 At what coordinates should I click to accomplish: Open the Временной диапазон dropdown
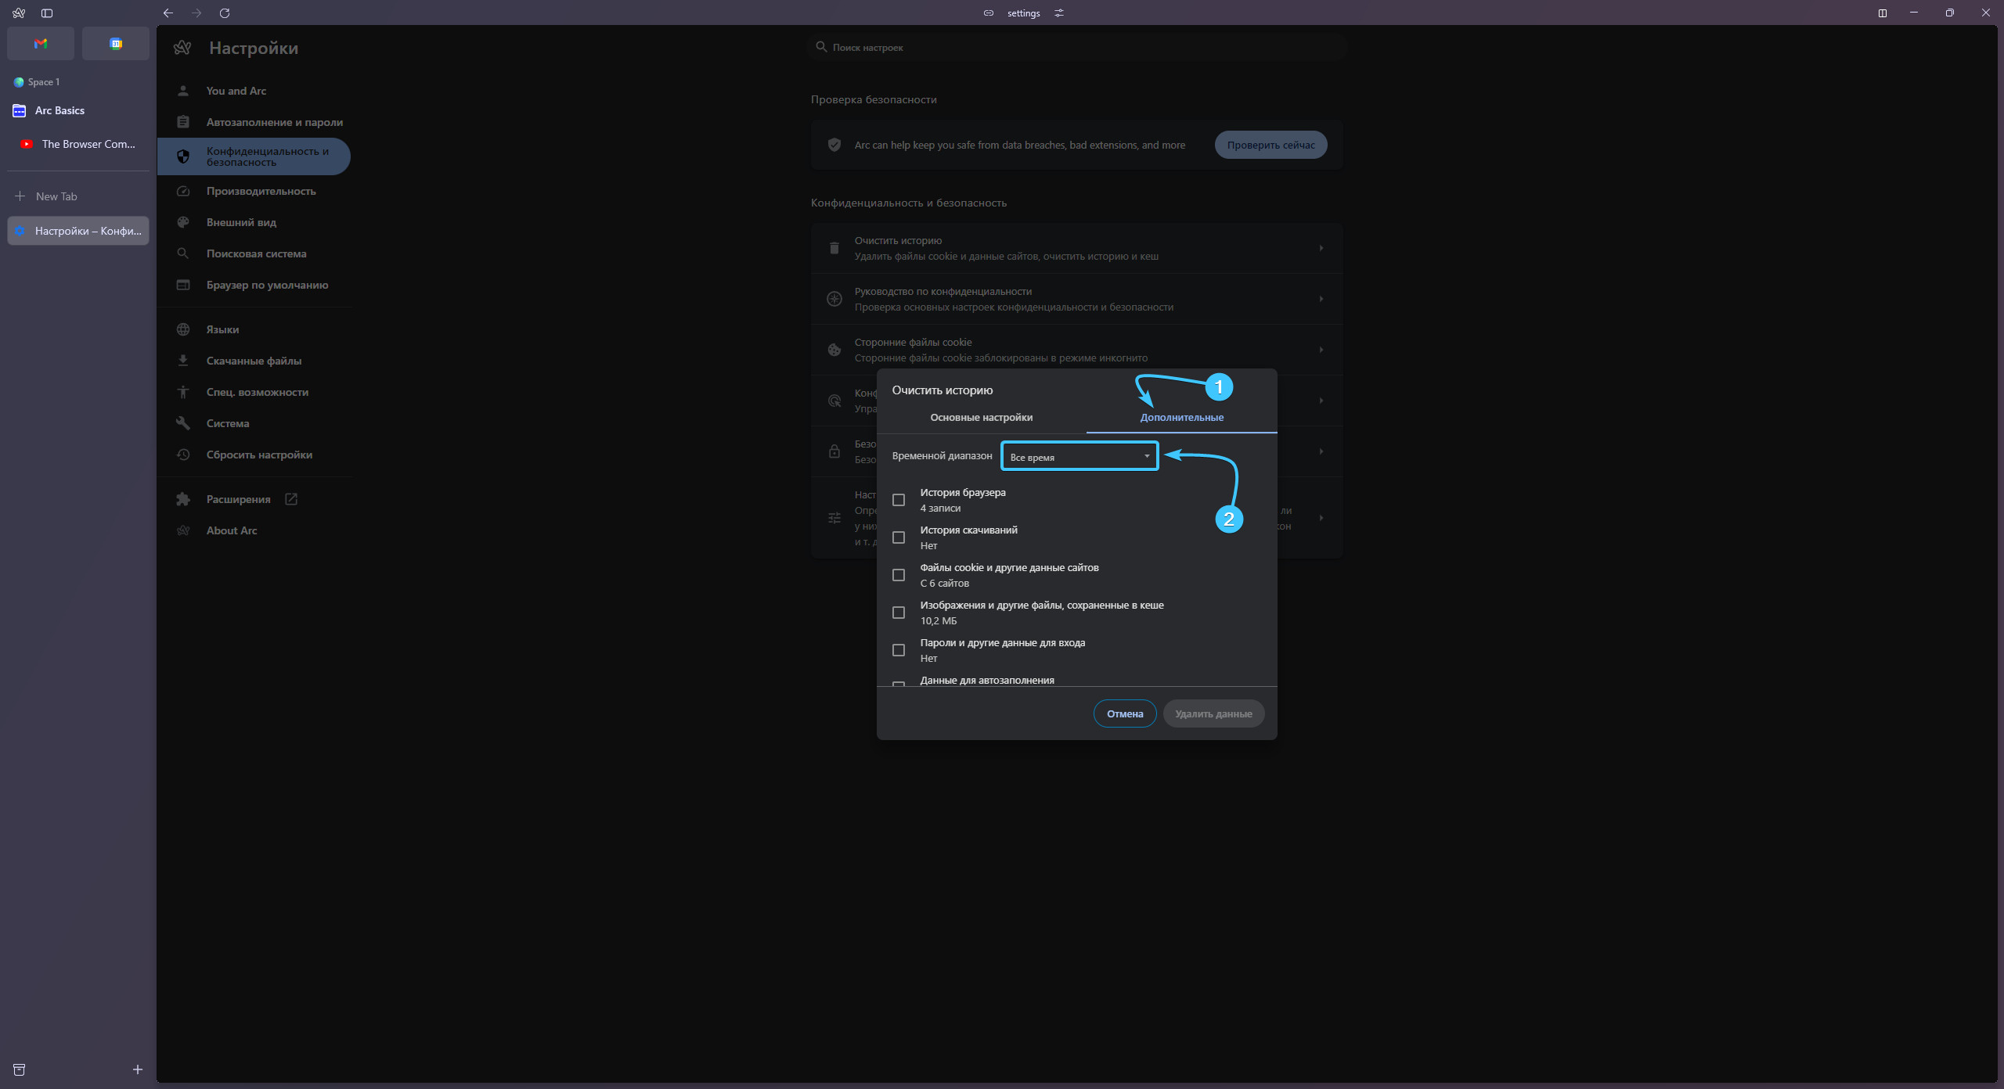(1079, 457)
